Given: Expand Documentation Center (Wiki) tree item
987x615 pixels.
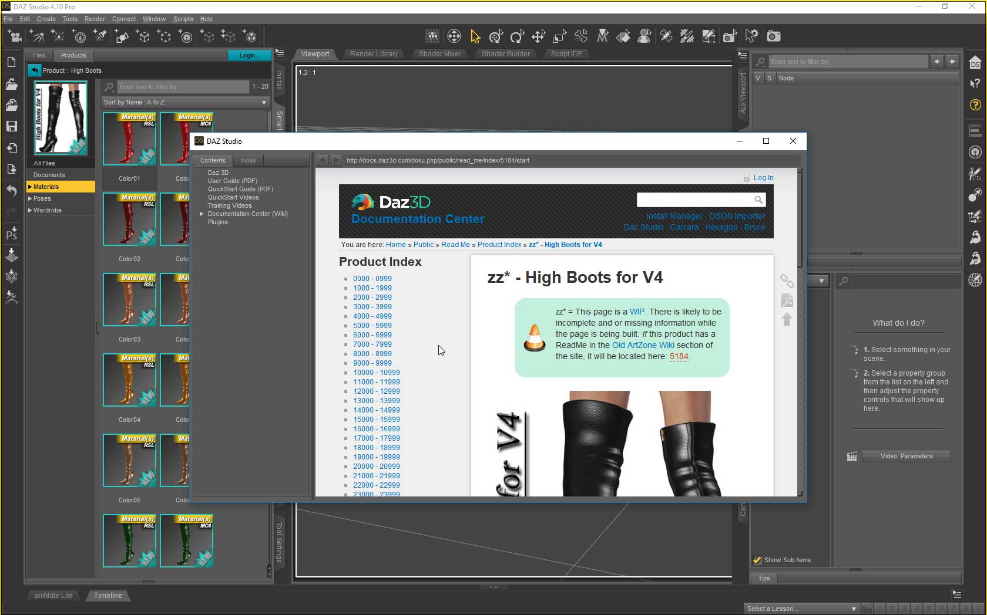Looking at the screenshot, I should point(202,214).
